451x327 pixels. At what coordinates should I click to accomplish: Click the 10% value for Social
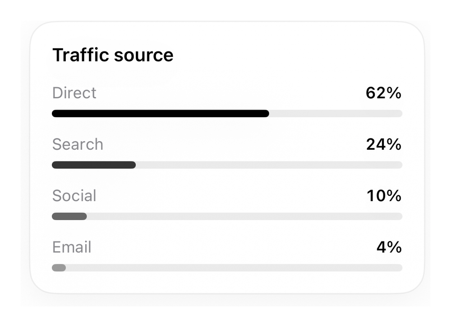[384, 196]
